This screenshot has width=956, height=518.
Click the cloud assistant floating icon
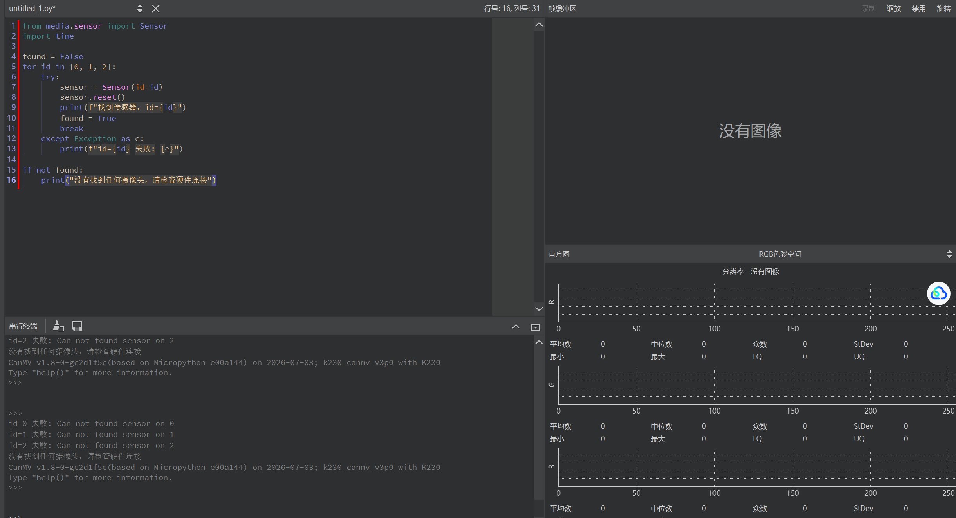point(939,293)
